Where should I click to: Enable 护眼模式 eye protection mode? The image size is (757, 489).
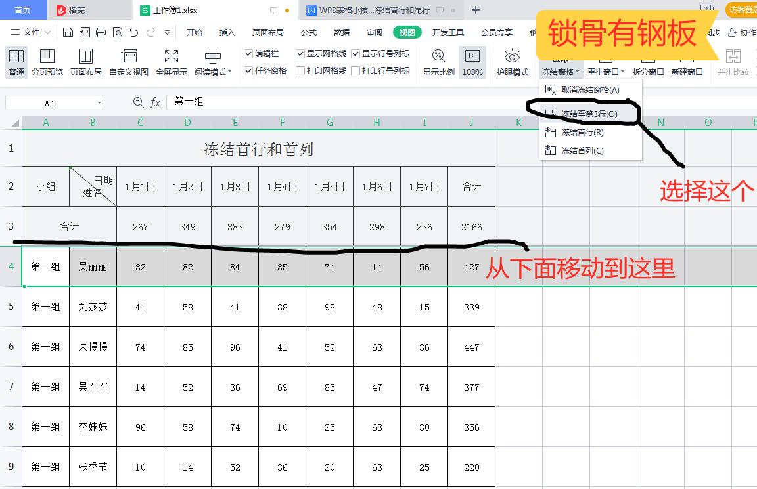click(512, 62)
